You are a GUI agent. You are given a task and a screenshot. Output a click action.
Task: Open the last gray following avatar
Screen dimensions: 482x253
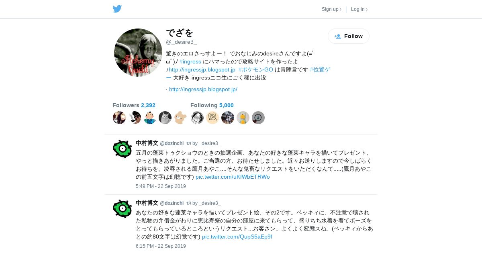[258, 118]
